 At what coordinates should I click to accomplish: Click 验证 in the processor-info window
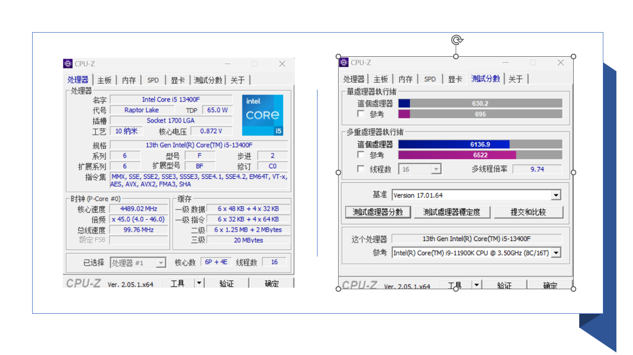coord(227,283)
